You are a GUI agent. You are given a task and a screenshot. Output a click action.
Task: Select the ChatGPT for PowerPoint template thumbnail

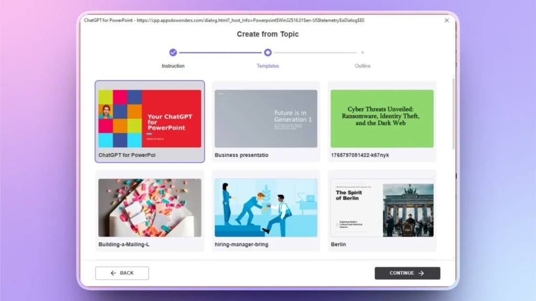(x=150, y=117)
